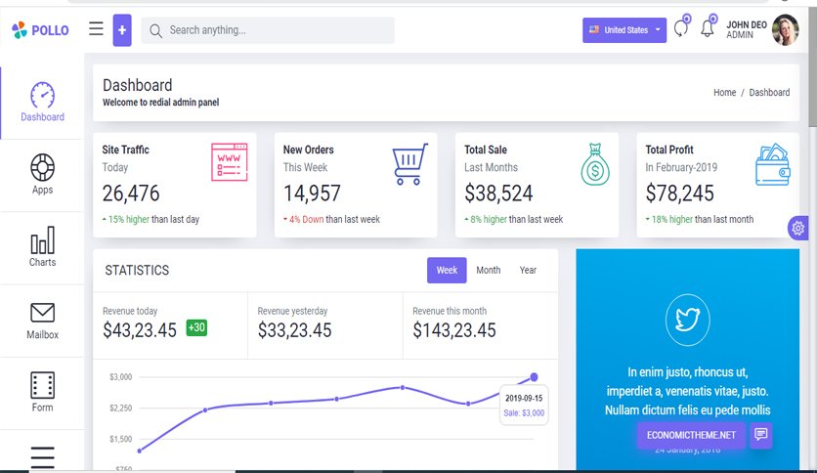Click the 15% higher than last day text
The image size is (817, 473).
[150, 219]
